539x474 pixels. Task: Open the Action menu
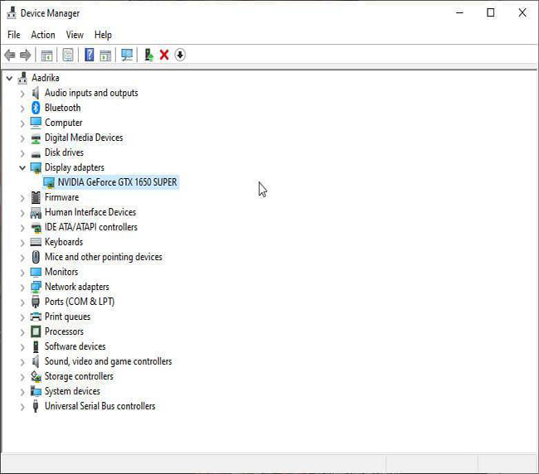click(x=42, y=35)
